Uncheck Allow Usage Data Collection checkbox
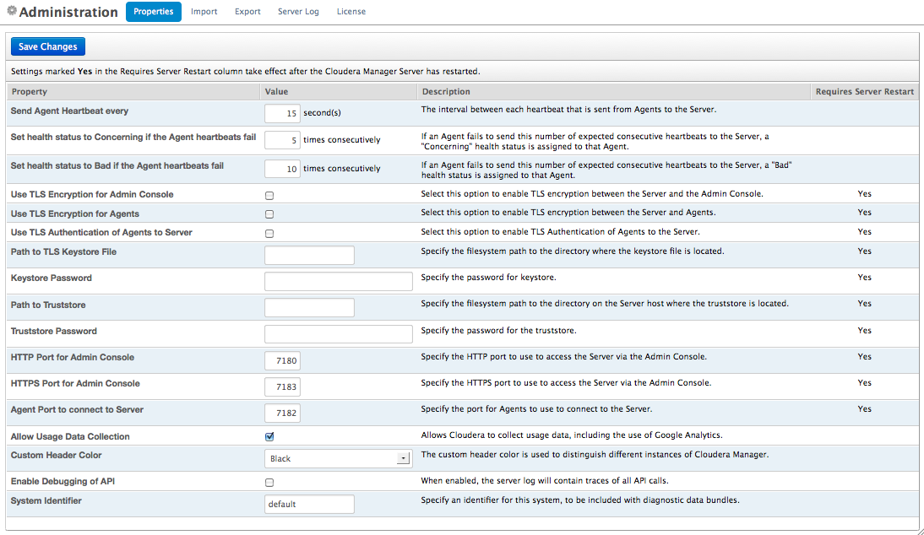 [x=269, y=437]
